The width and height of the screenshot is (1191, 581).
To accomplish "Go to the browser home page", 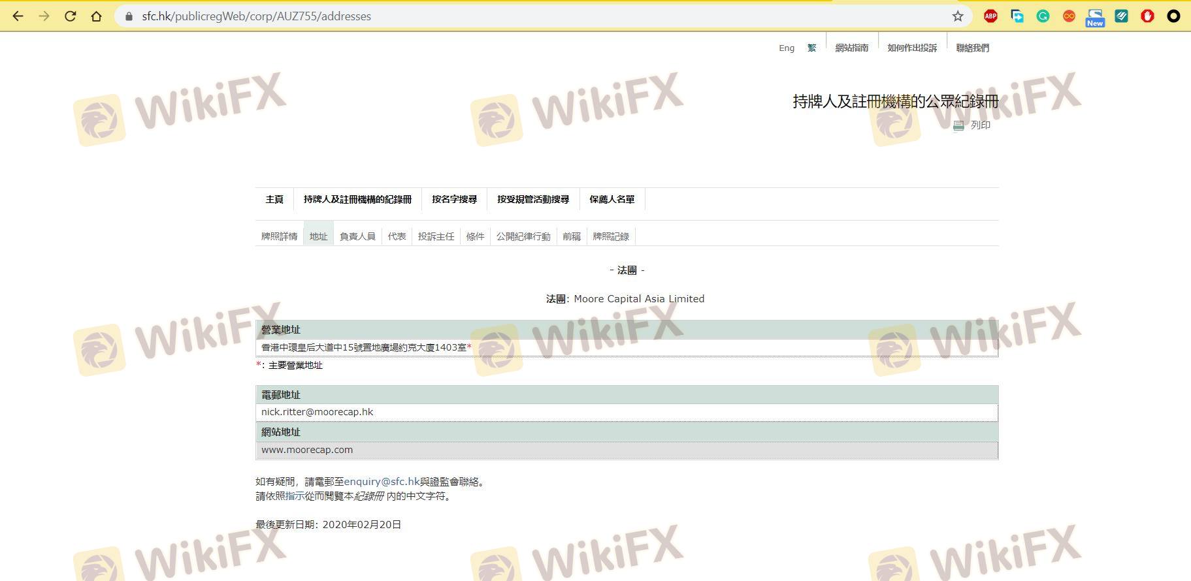I will pos(97,16).
